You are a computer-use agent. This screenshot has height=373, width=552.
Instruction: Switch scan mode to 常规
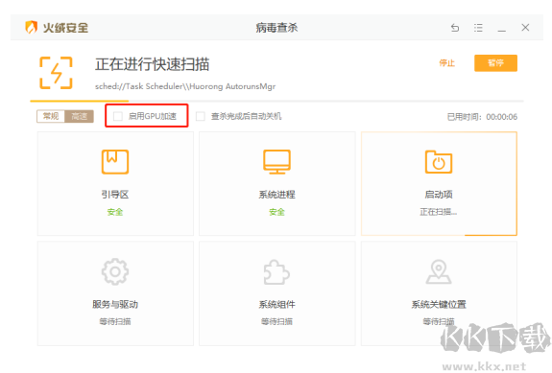point(51,116)
